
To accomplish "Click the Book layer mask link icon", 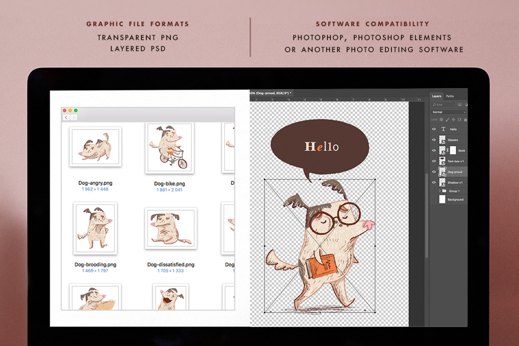I will pyautogui.click(x=448, y=151).
